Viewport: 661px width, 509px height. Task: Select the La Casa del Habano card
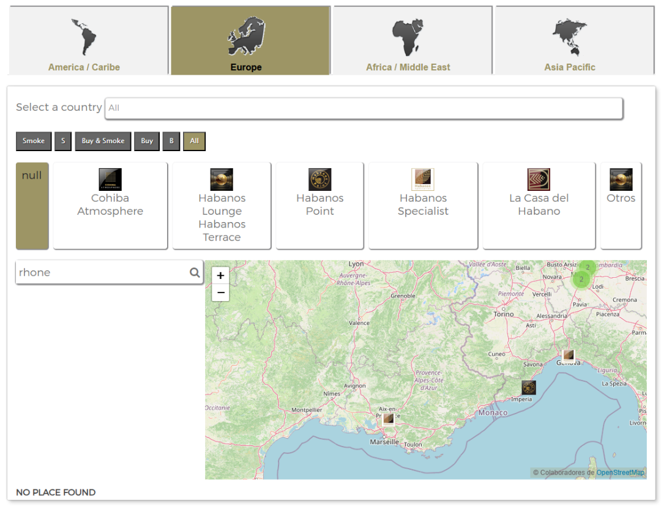[539, 206]
